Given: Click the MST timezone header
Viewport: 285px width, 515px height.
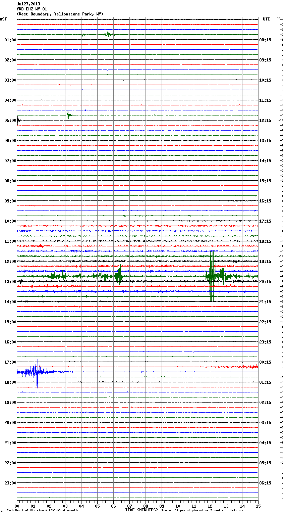Looking at the screenshot, I should pos(3,19).
